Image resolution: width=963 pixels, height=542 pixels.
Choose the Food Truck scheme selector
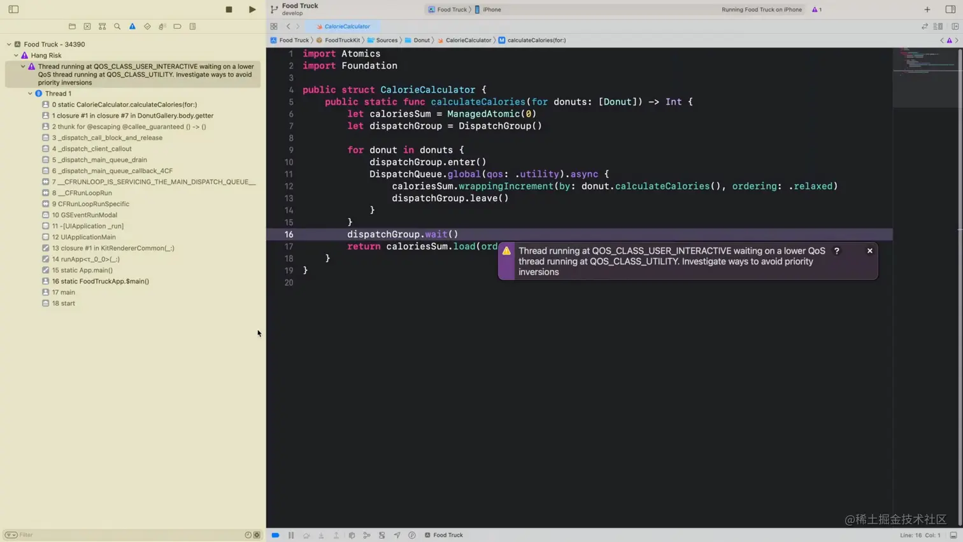pos(447,10)
